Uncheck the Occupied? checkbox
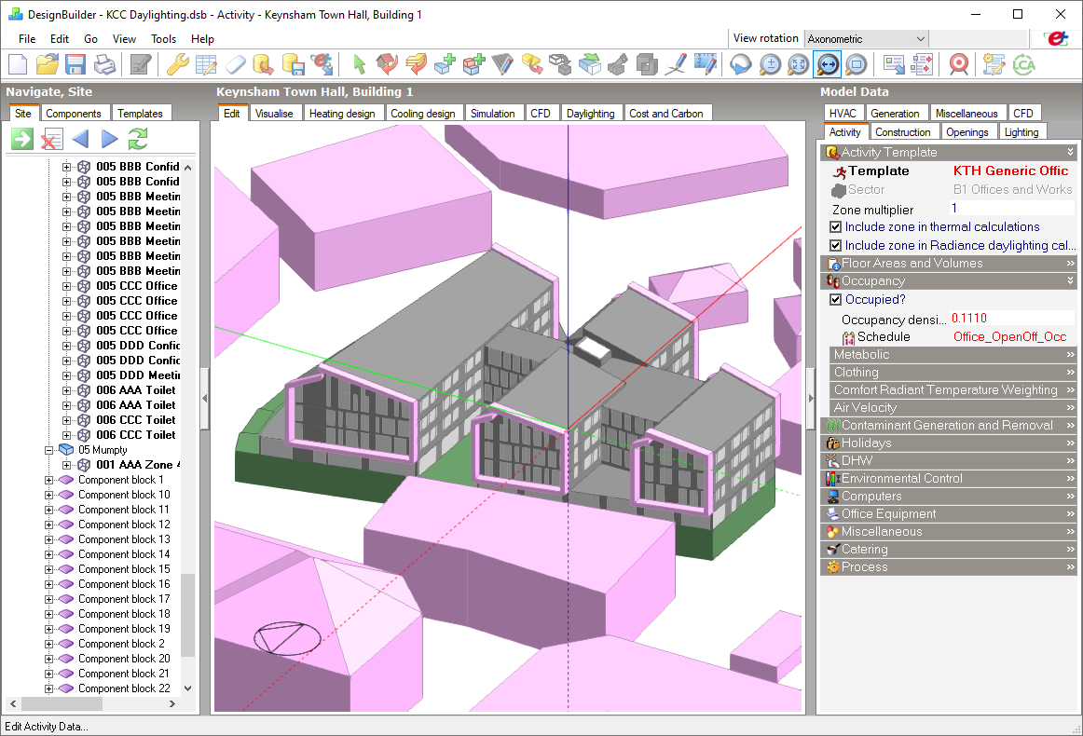Viewport: 1083px width, 736px height. 836,300
